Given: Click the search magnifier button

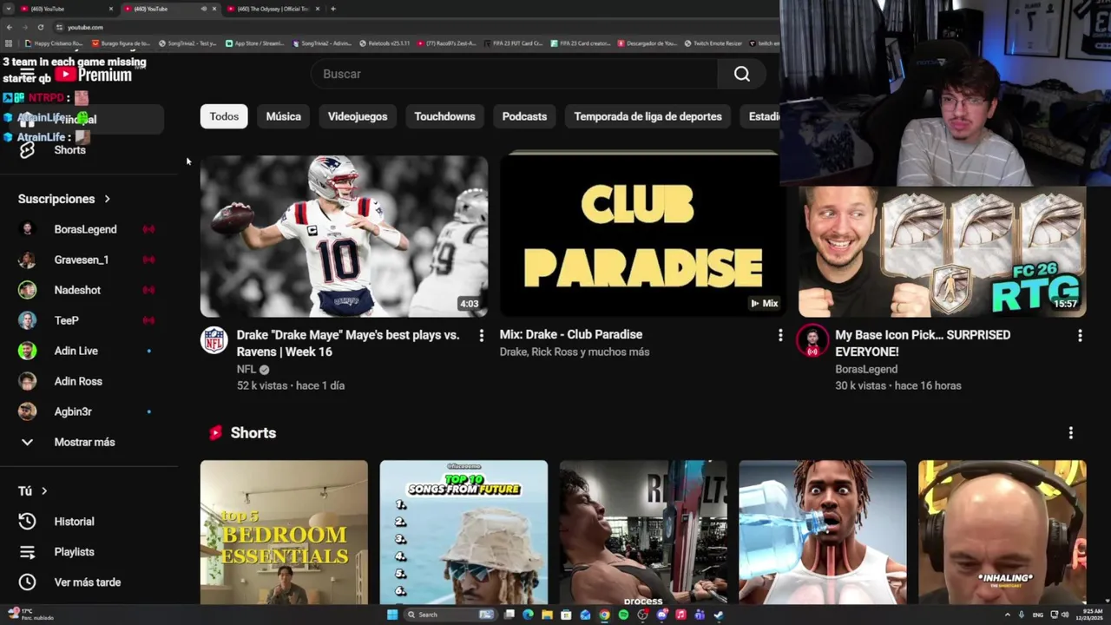Looking at the screenshot, I should (741, 74).
